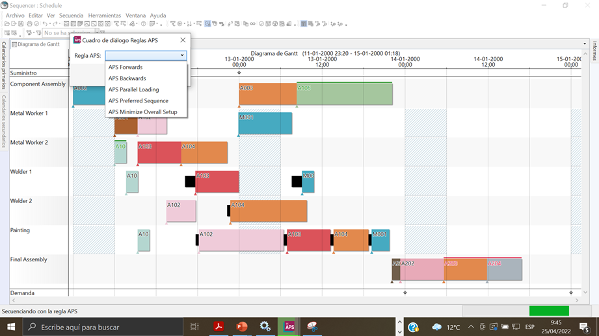The image size is (599, 336).
Task: Open the Archivo menu
Action: tap(15, 15)
